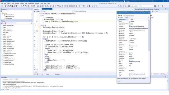Click the Open project folder icon
This screenshot has width=169, height=95.
click(34, 6)
